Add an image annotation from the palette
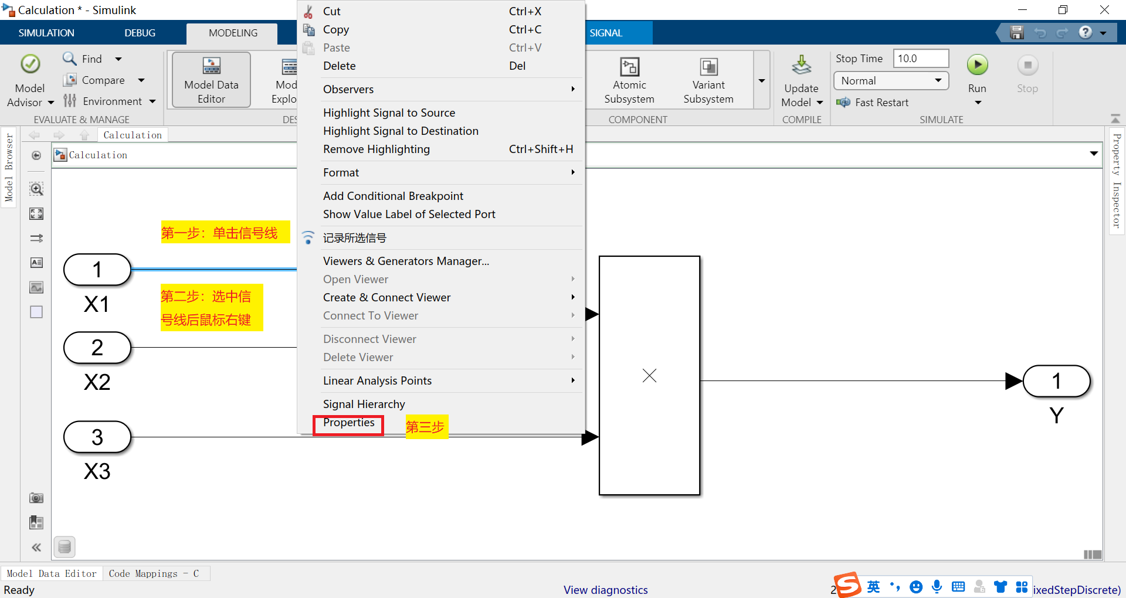 (36, 287)
